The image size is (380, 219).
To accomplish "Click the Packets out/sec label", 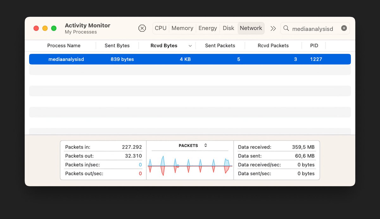I will coord(84,174).
